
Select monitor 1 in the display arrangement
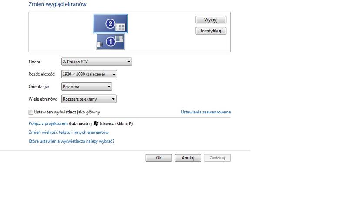(110, 42)
